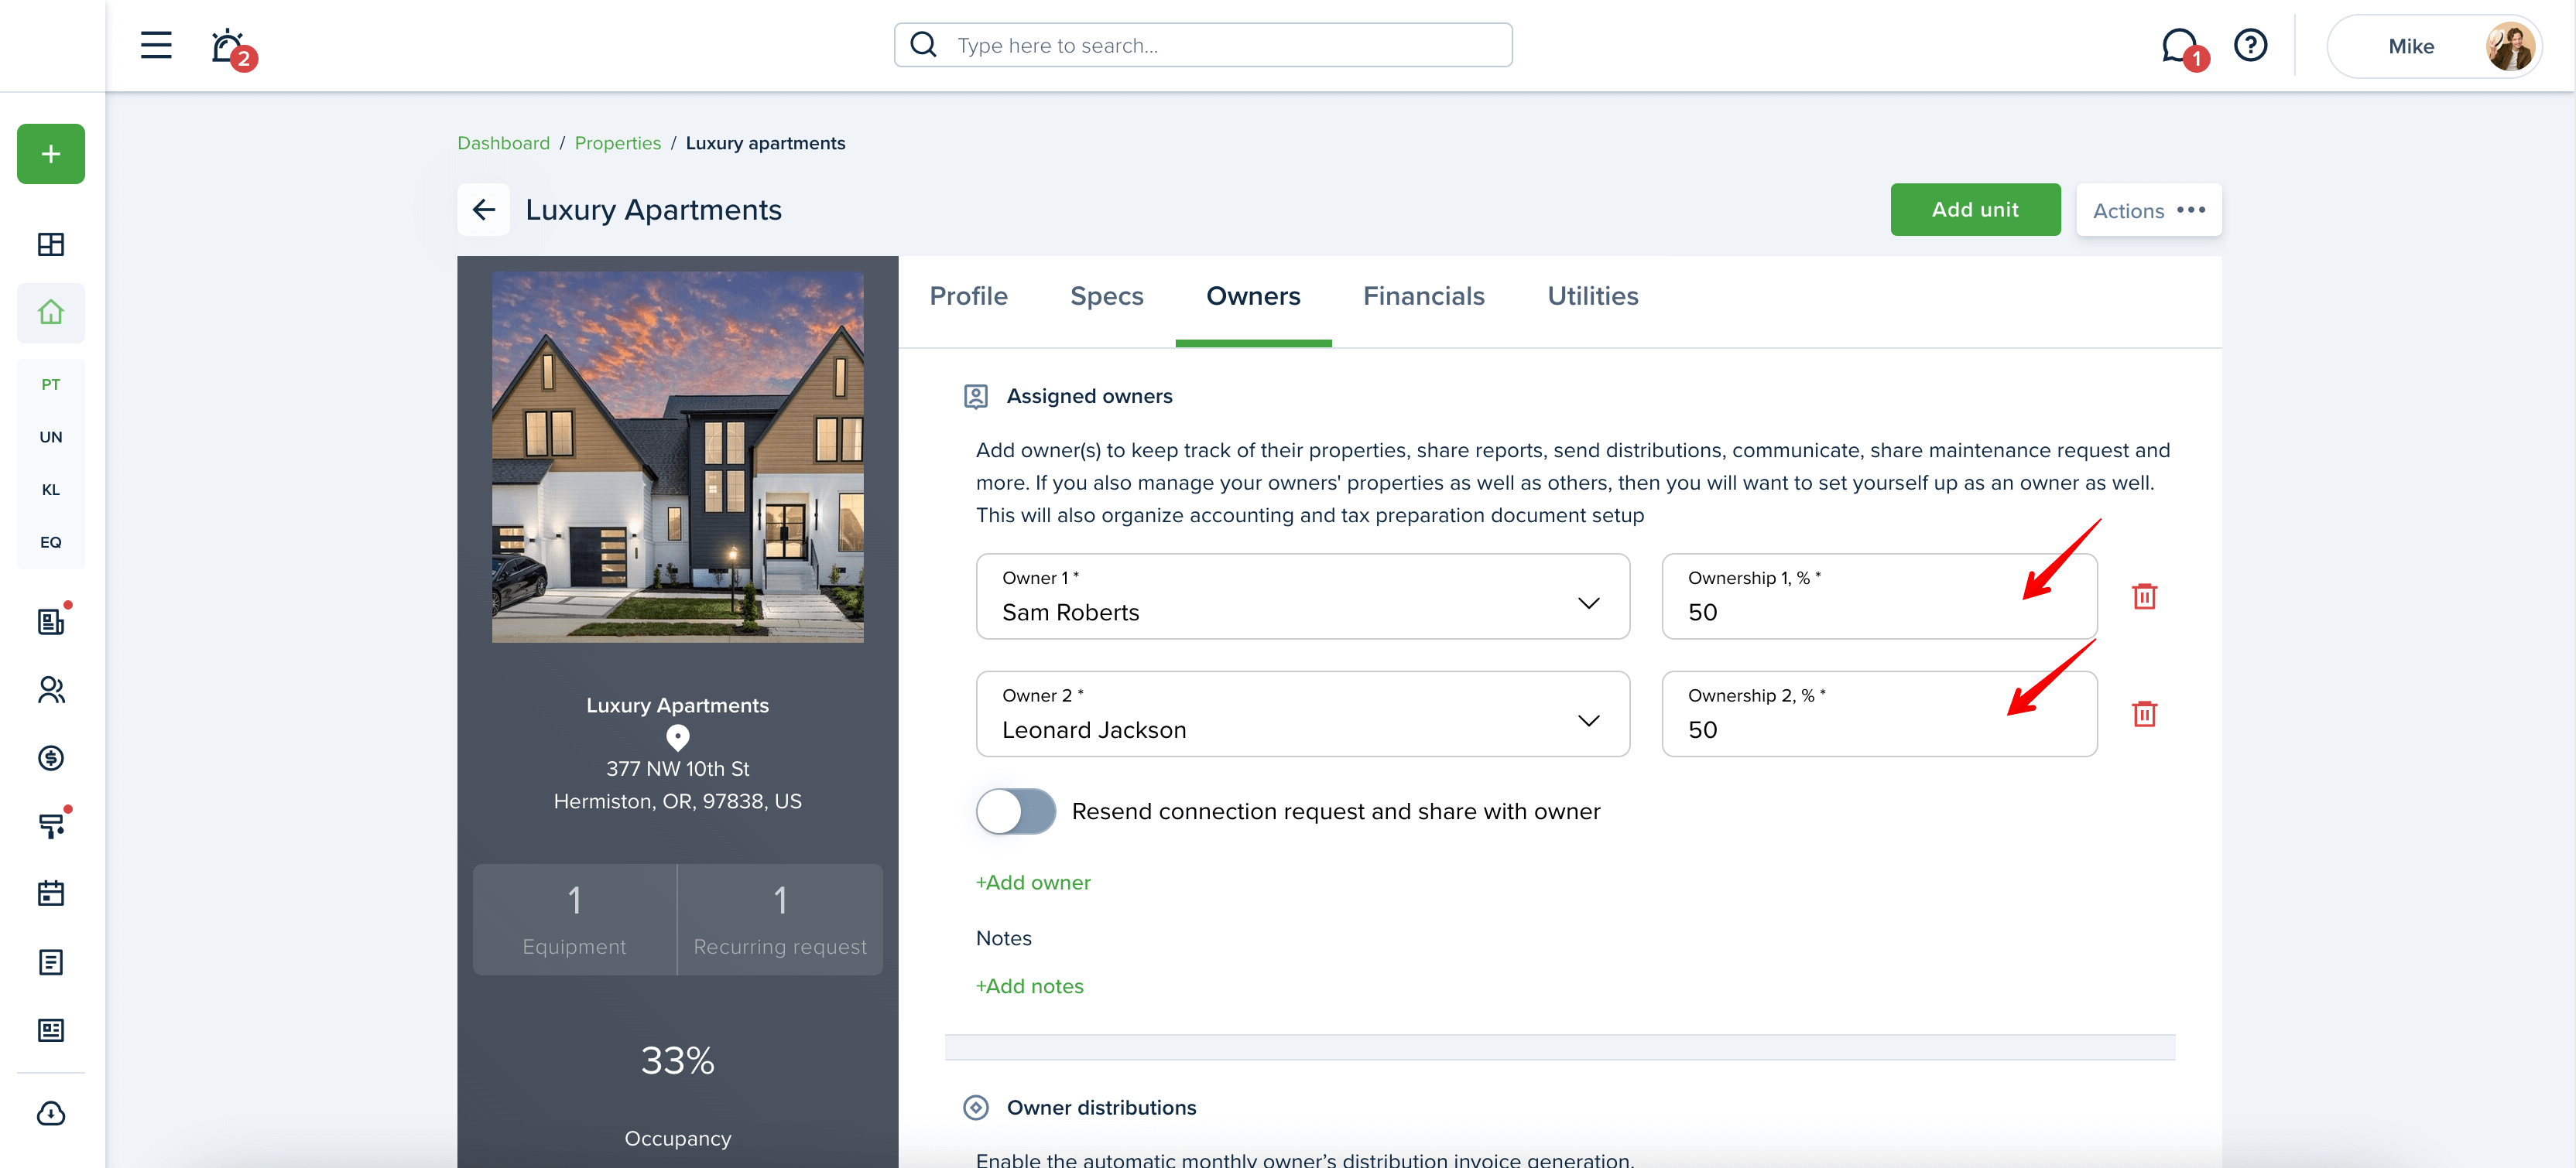Viewport: 2576px width, 1168px height.
Task: Open the reports news icon
Action: (x=51, y=1030)
